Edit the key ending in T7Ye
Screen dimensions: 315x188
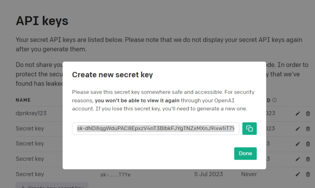point(298,174)
